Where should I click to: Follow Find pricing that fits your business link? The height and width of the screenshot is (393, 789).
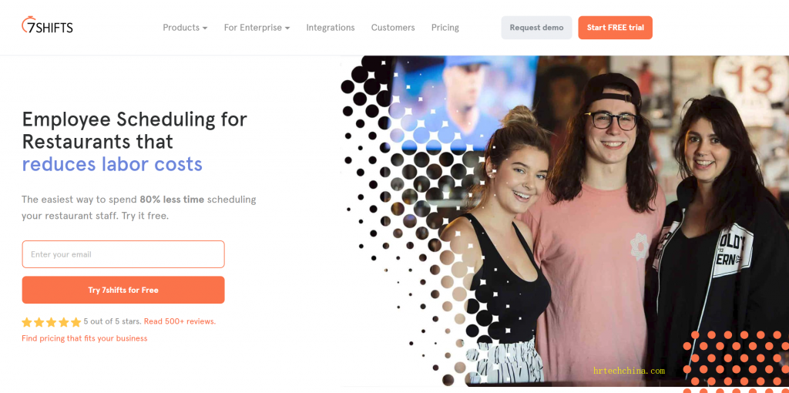tap(85, 338)
